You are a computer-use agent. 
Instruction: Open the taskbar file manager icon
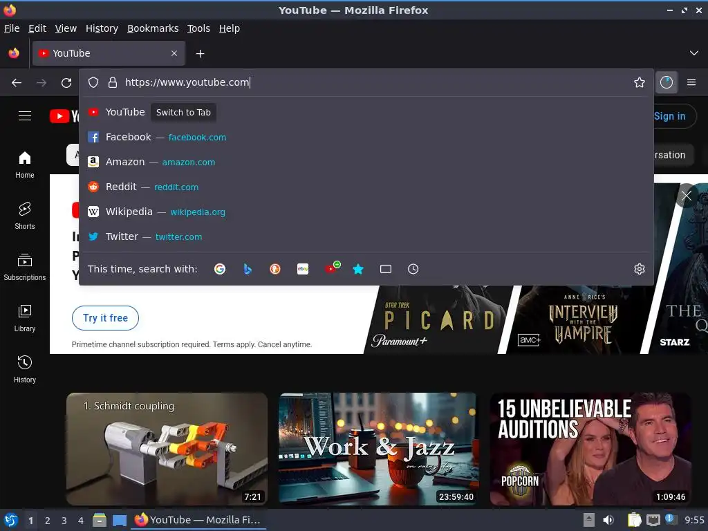coord(100,520)
